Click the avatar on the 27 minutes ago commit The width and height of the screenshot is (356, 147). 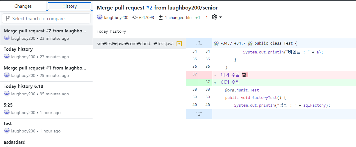pos(7,57)
